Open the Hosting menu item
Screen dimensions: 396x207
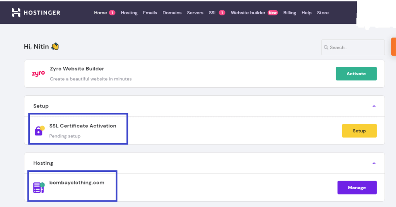[129, 13]
